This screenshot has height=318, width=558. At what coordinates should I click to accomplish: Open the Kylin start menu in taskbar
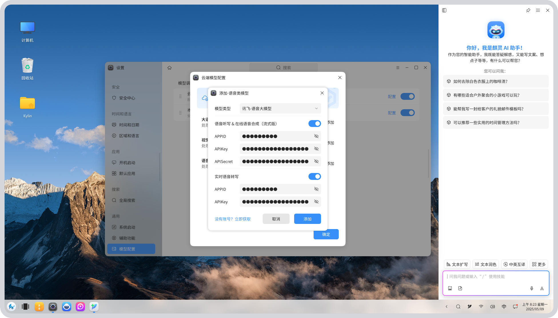[x=11, y=307]
